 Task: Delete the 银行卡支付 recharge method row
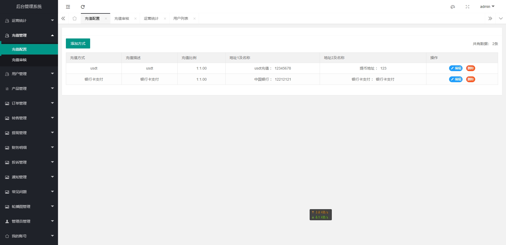[470, 79]
